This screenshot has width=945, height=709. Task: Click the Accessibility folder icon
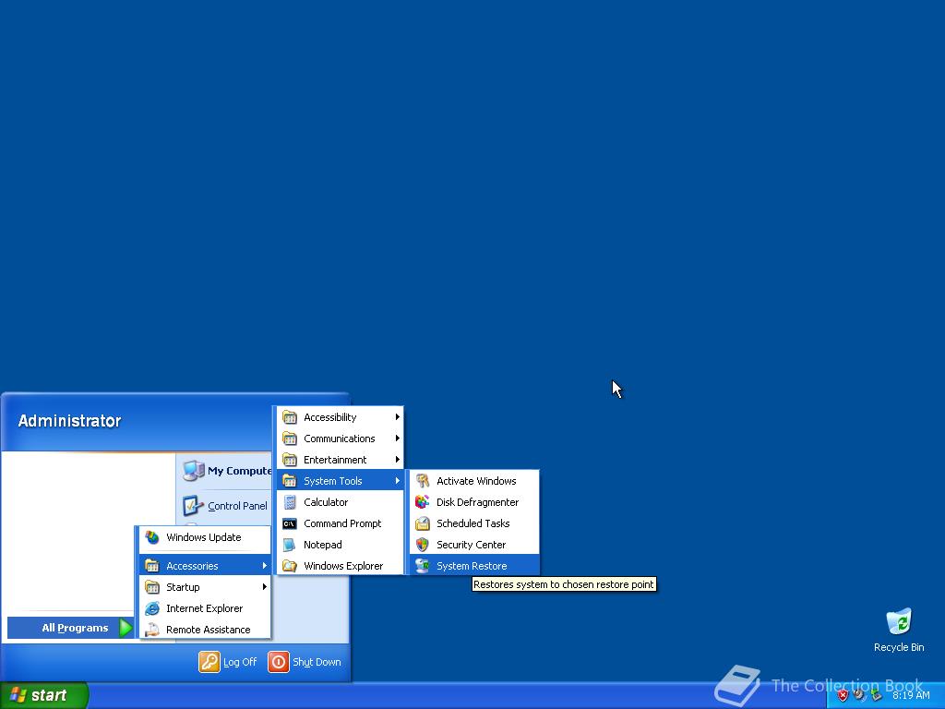pos(290,416)
